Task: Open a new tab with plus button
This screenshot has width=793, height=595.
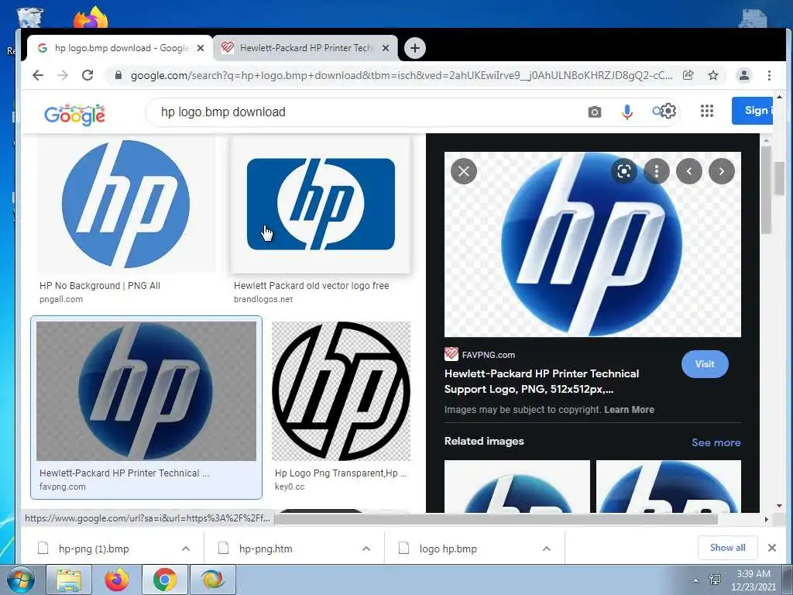Action: [x=415, y=48]
